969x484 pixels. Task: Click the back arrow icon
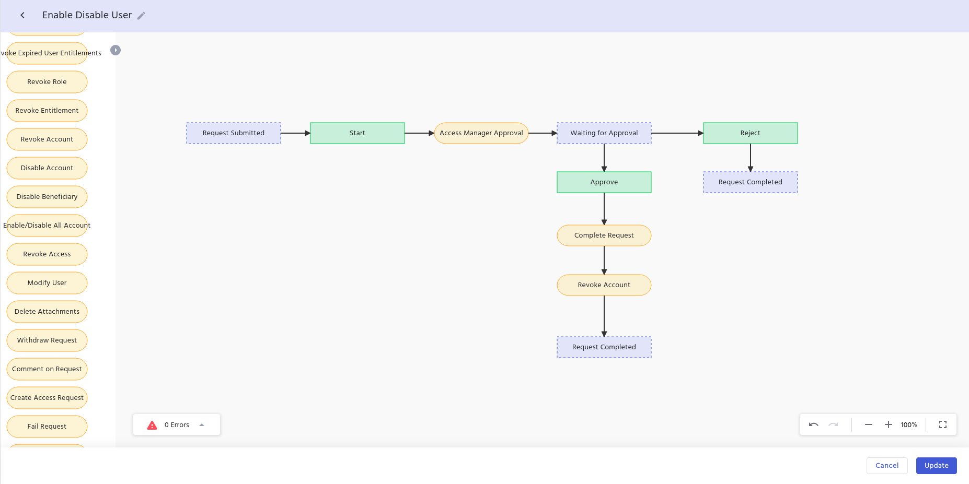(x=22, y=15)
